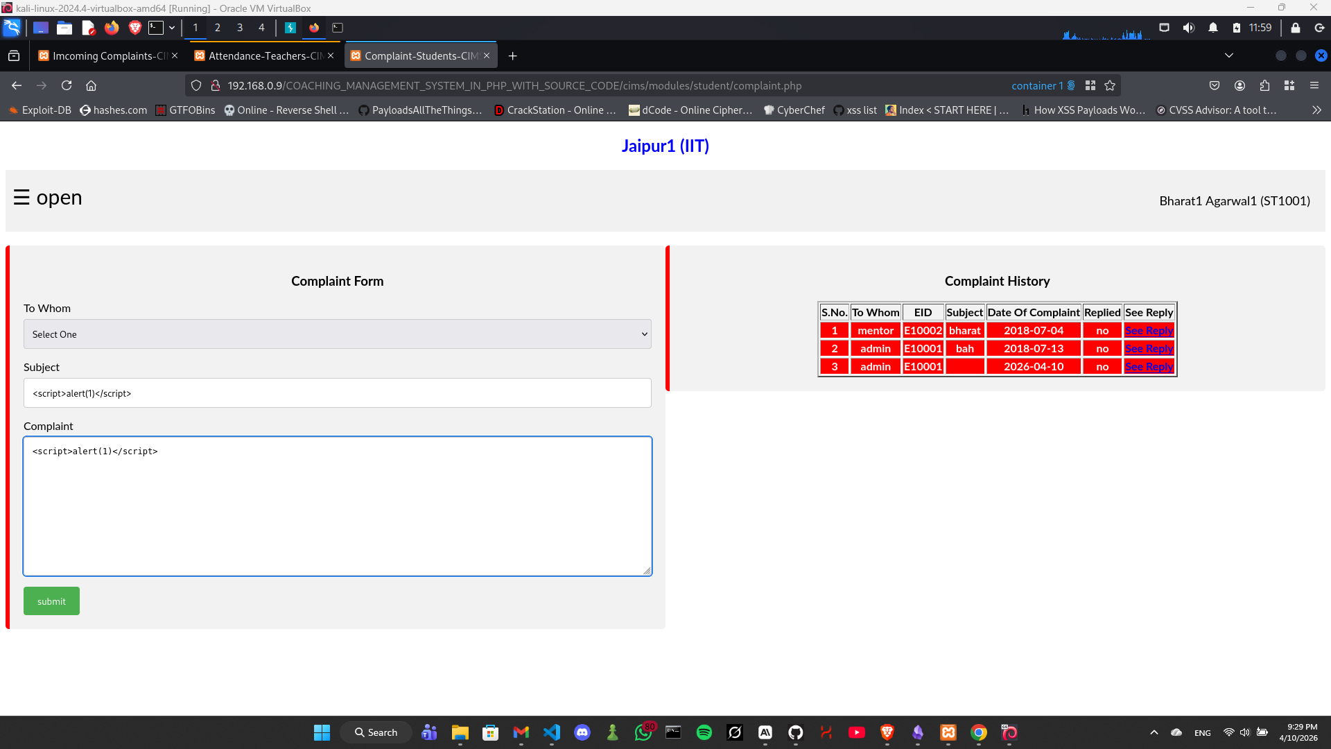Click Kali notifications bell icon
The height and width of the screenshot is (749, 1331).
pyautogui.click(x=1212, y=28)
